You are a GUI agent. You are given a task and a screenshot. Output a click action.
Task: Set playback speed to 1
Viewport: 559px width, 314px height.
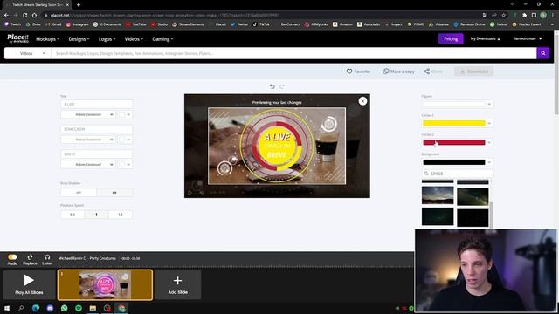tap(96, 215)
